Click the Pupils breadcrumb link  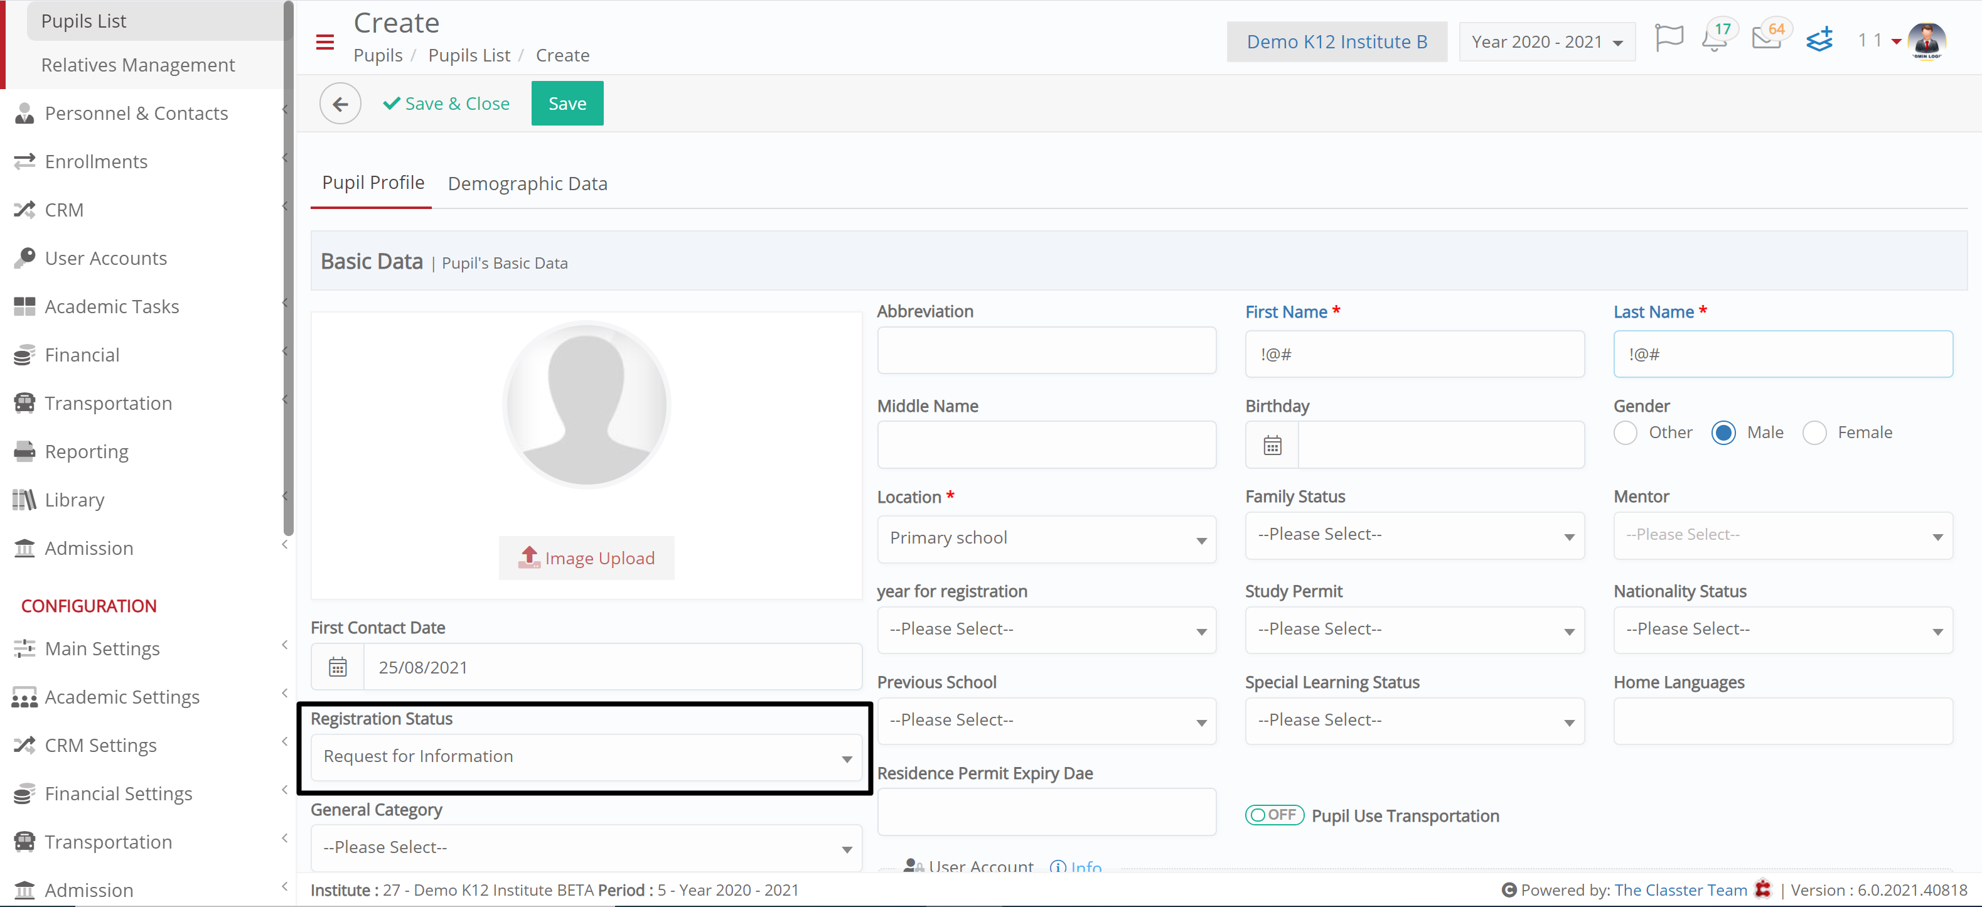tap(378, 55)
